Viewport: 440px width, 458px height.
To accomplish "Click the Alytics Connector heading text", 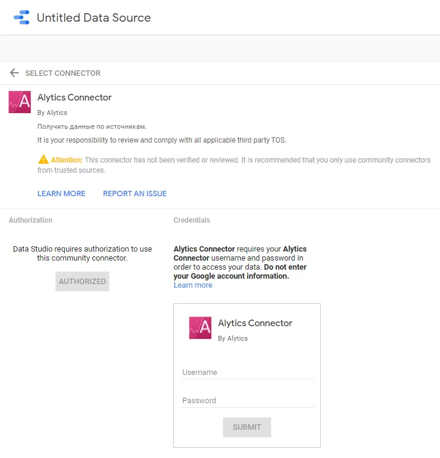I will click(x=75, y=97).
